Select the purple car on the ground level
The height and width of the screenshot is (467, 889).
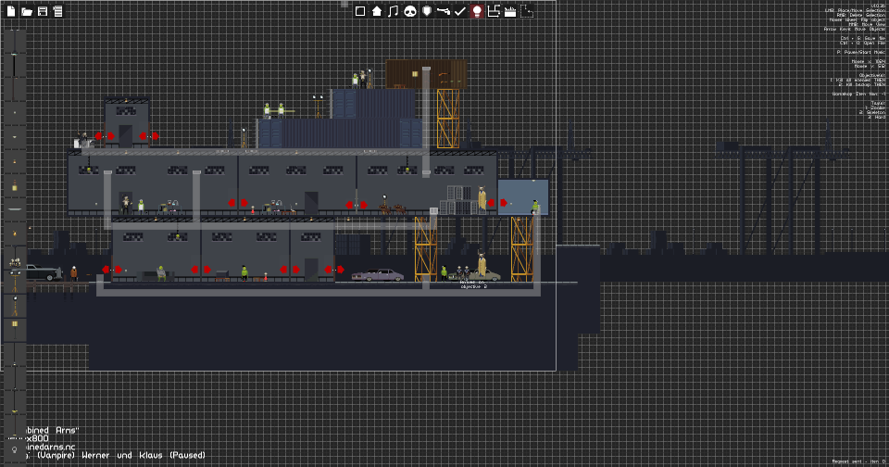[377, 275]
